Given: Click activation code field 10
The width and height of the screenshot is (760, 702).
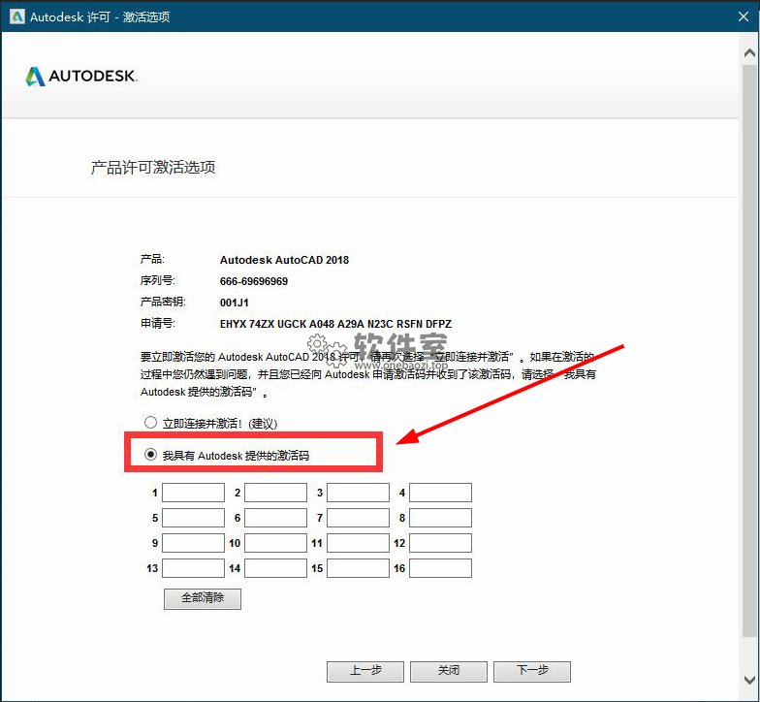Looking at the screenshot, I should 275,543.
